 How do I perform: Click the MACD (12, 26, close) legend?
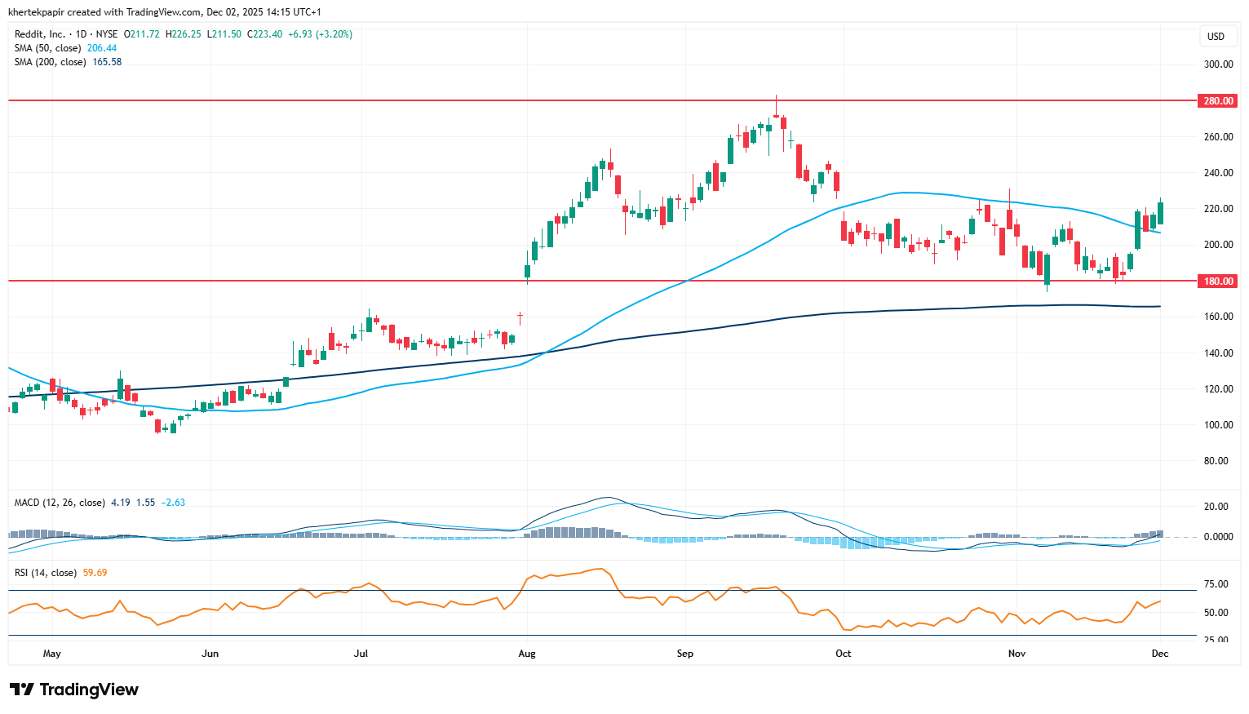(60, 503)
